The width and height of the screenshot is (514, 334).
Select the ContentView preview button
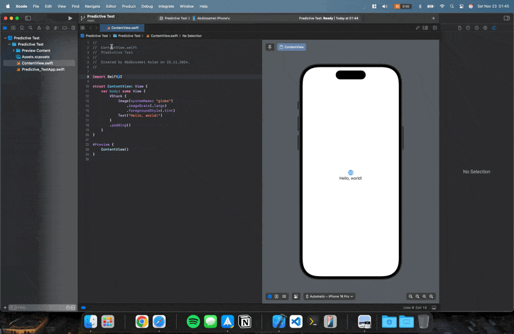tap(292, 47)
